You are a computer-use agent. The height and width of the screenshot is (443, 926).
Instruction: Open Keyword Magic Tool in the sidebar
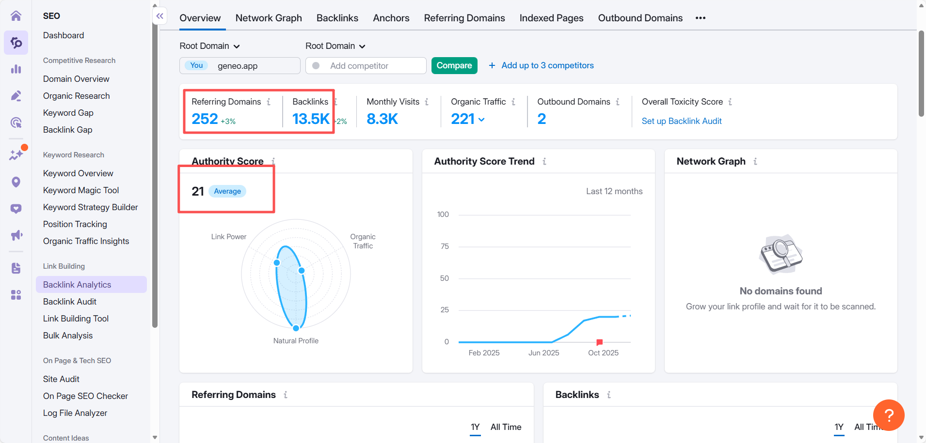click(81, 190)
